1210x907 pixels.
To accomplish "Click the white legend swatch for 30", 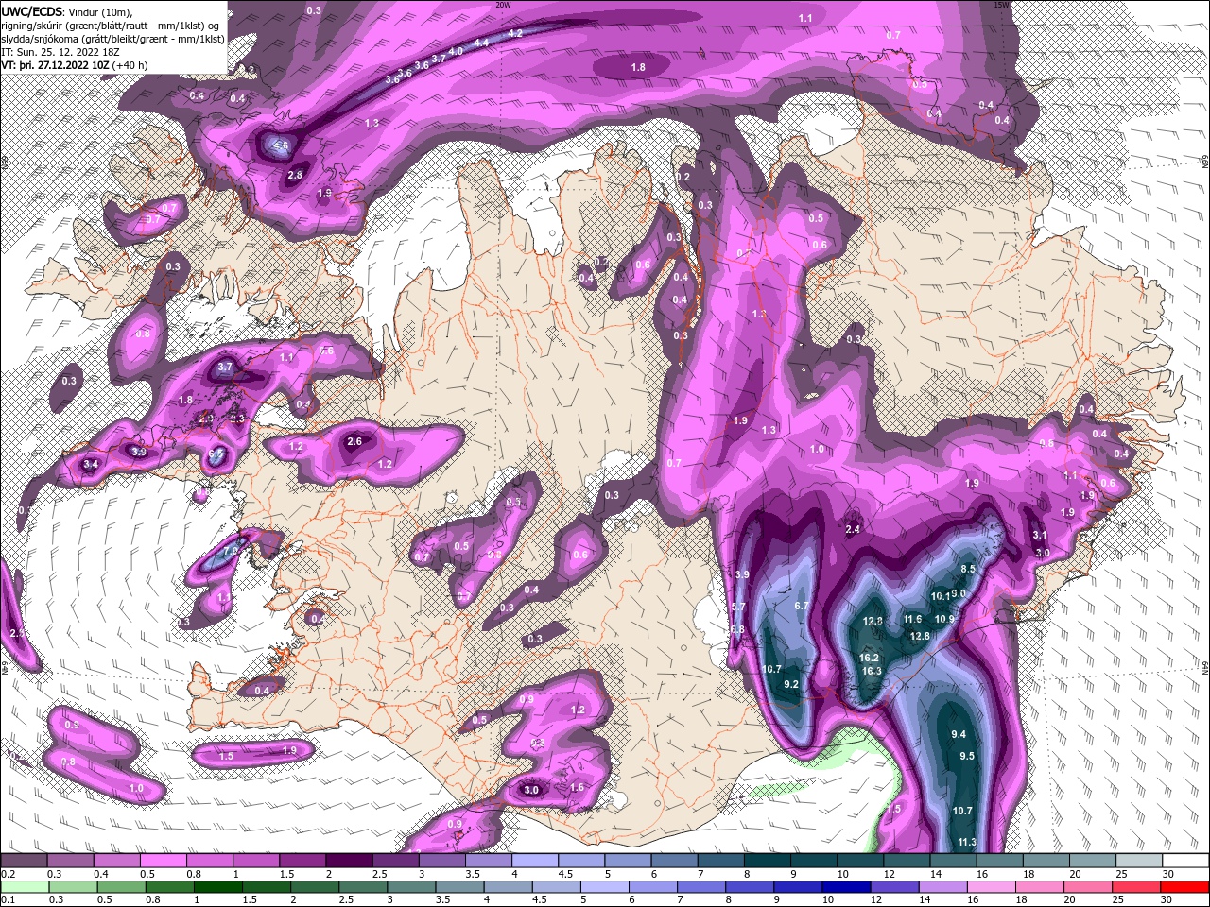I will click(x=1185, y=861).
